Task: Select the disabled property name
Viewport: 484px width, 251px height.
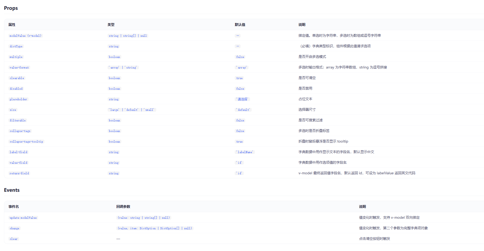Action: [16, 89]
